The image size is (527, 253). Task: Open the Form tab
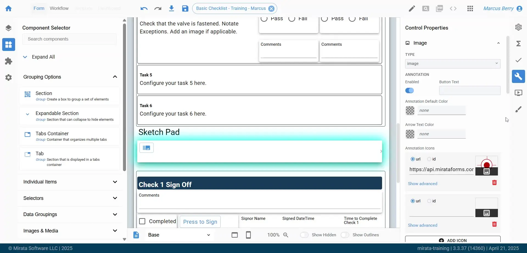[x=39, y=8]
